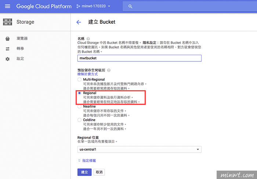The width and height of the screenshot is (257, 179).
Task: Open the 轉移 sidebar item
Action: 20,49
